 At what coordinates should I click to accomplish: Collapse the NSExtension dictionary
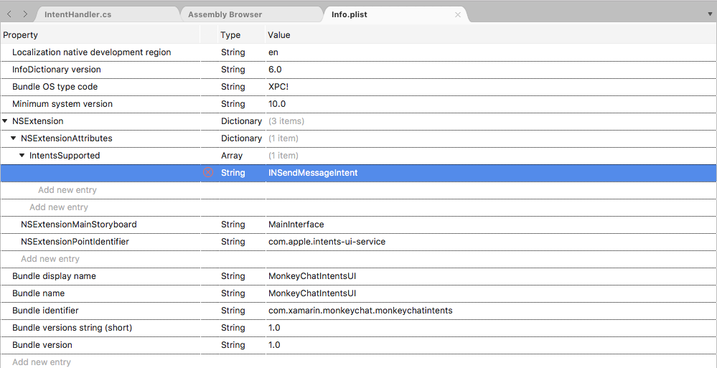tap(5, 121)
